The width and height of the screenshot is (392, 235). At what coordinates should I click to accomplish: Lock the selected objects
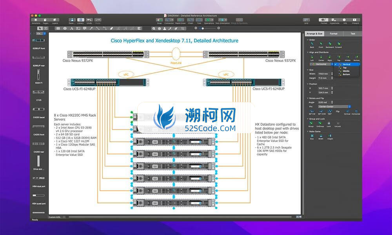329,123
